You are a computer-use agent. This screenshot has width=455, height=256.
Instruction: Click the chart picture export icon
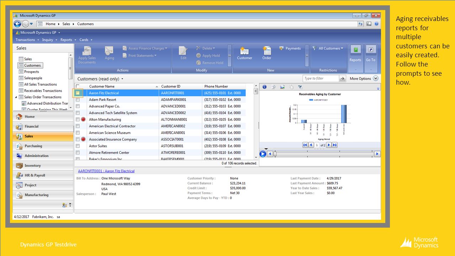click(x=282, y=87)
